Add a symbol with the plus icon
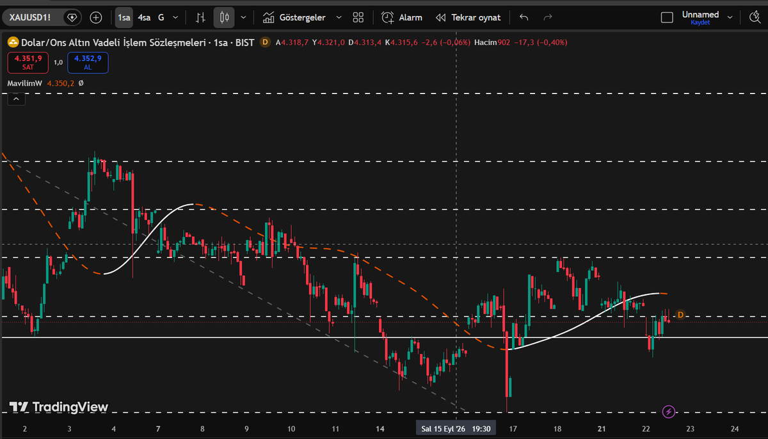The width and height of the screenshot is (768, 439). 96,17
